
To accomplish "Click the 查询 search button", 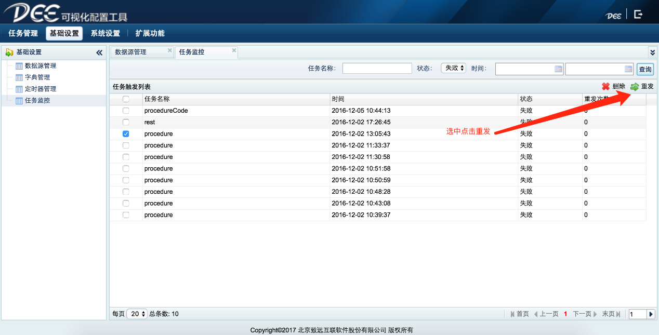I will [x=645, y=70].
